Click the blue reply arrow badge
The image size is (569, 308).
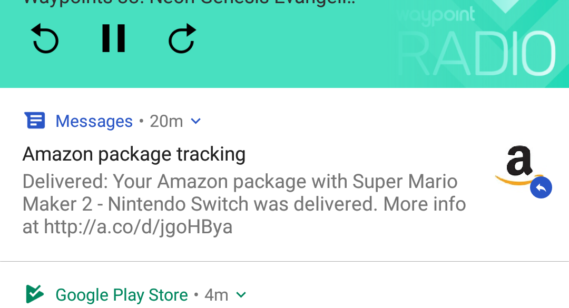(541, 188)
